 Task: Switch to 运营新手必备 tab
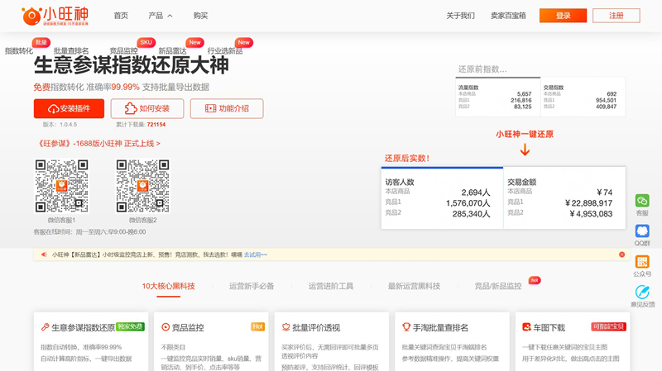click(x=252, y=286)
